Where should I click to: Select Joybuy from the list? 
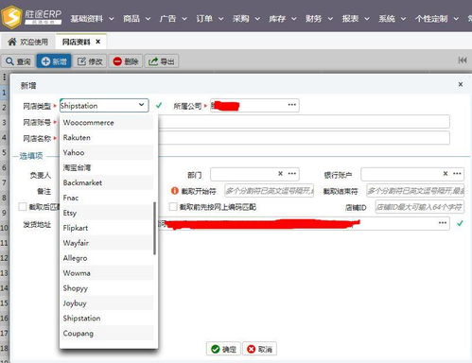coord(108,303)
